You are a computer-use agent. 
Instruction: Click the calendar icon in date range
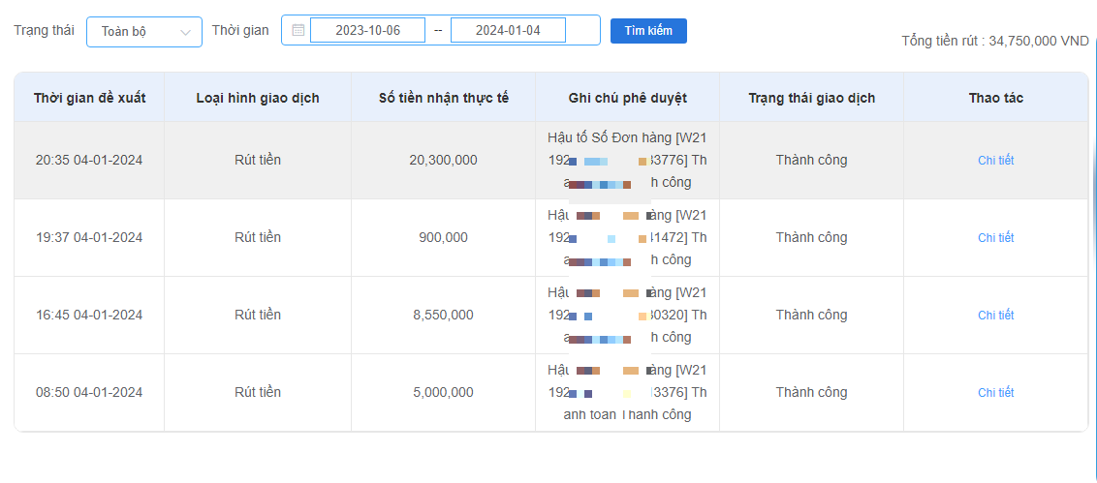[298, 30]
